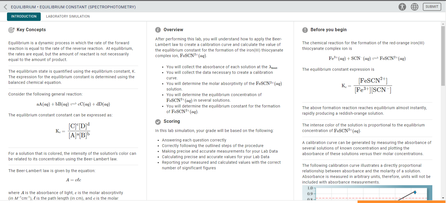
Task: Click the Beer-Lambert equation A = εℓc
Action: click(x=73, y=180)
